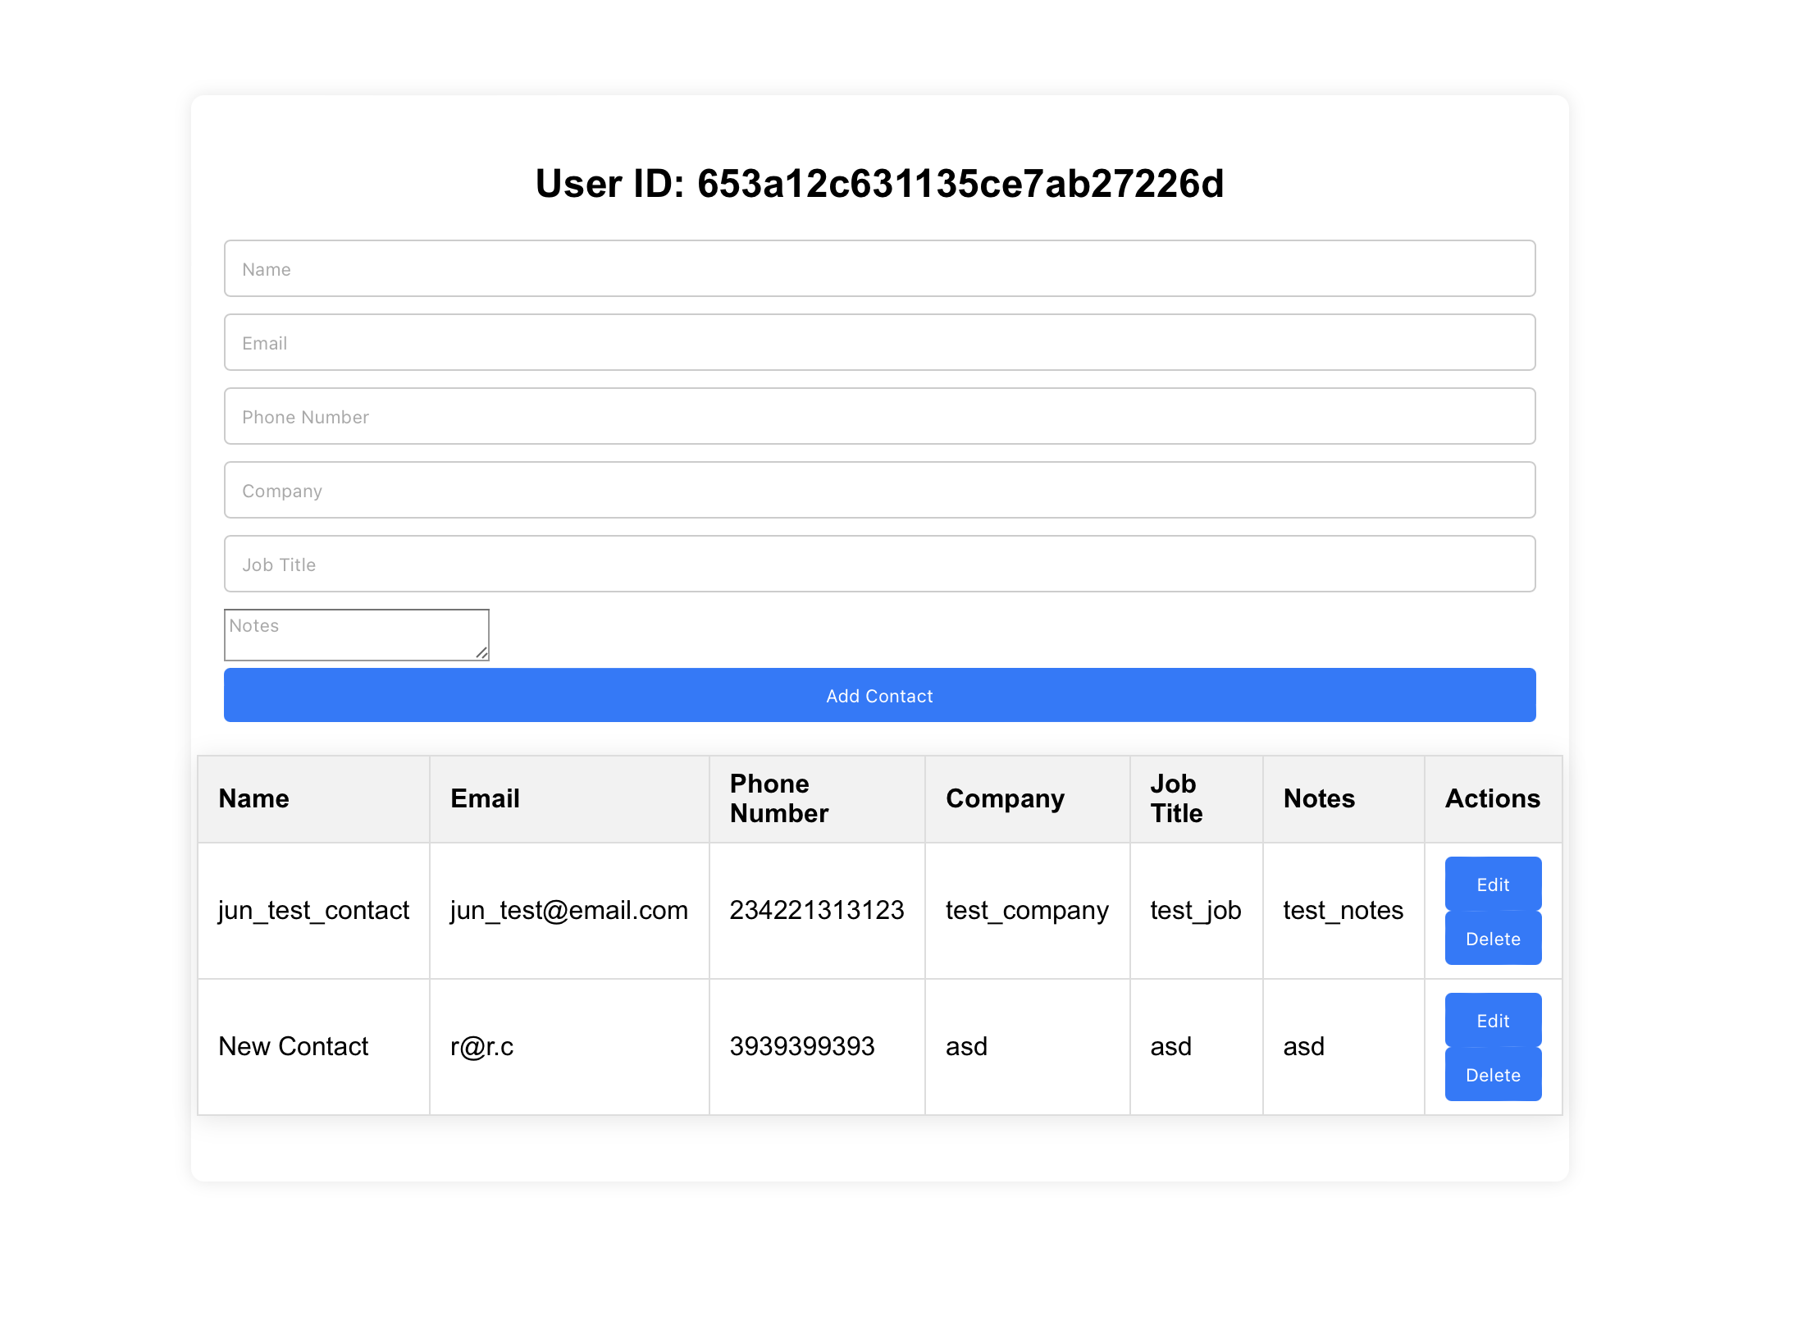Click the Company column header

point(1028,798)
